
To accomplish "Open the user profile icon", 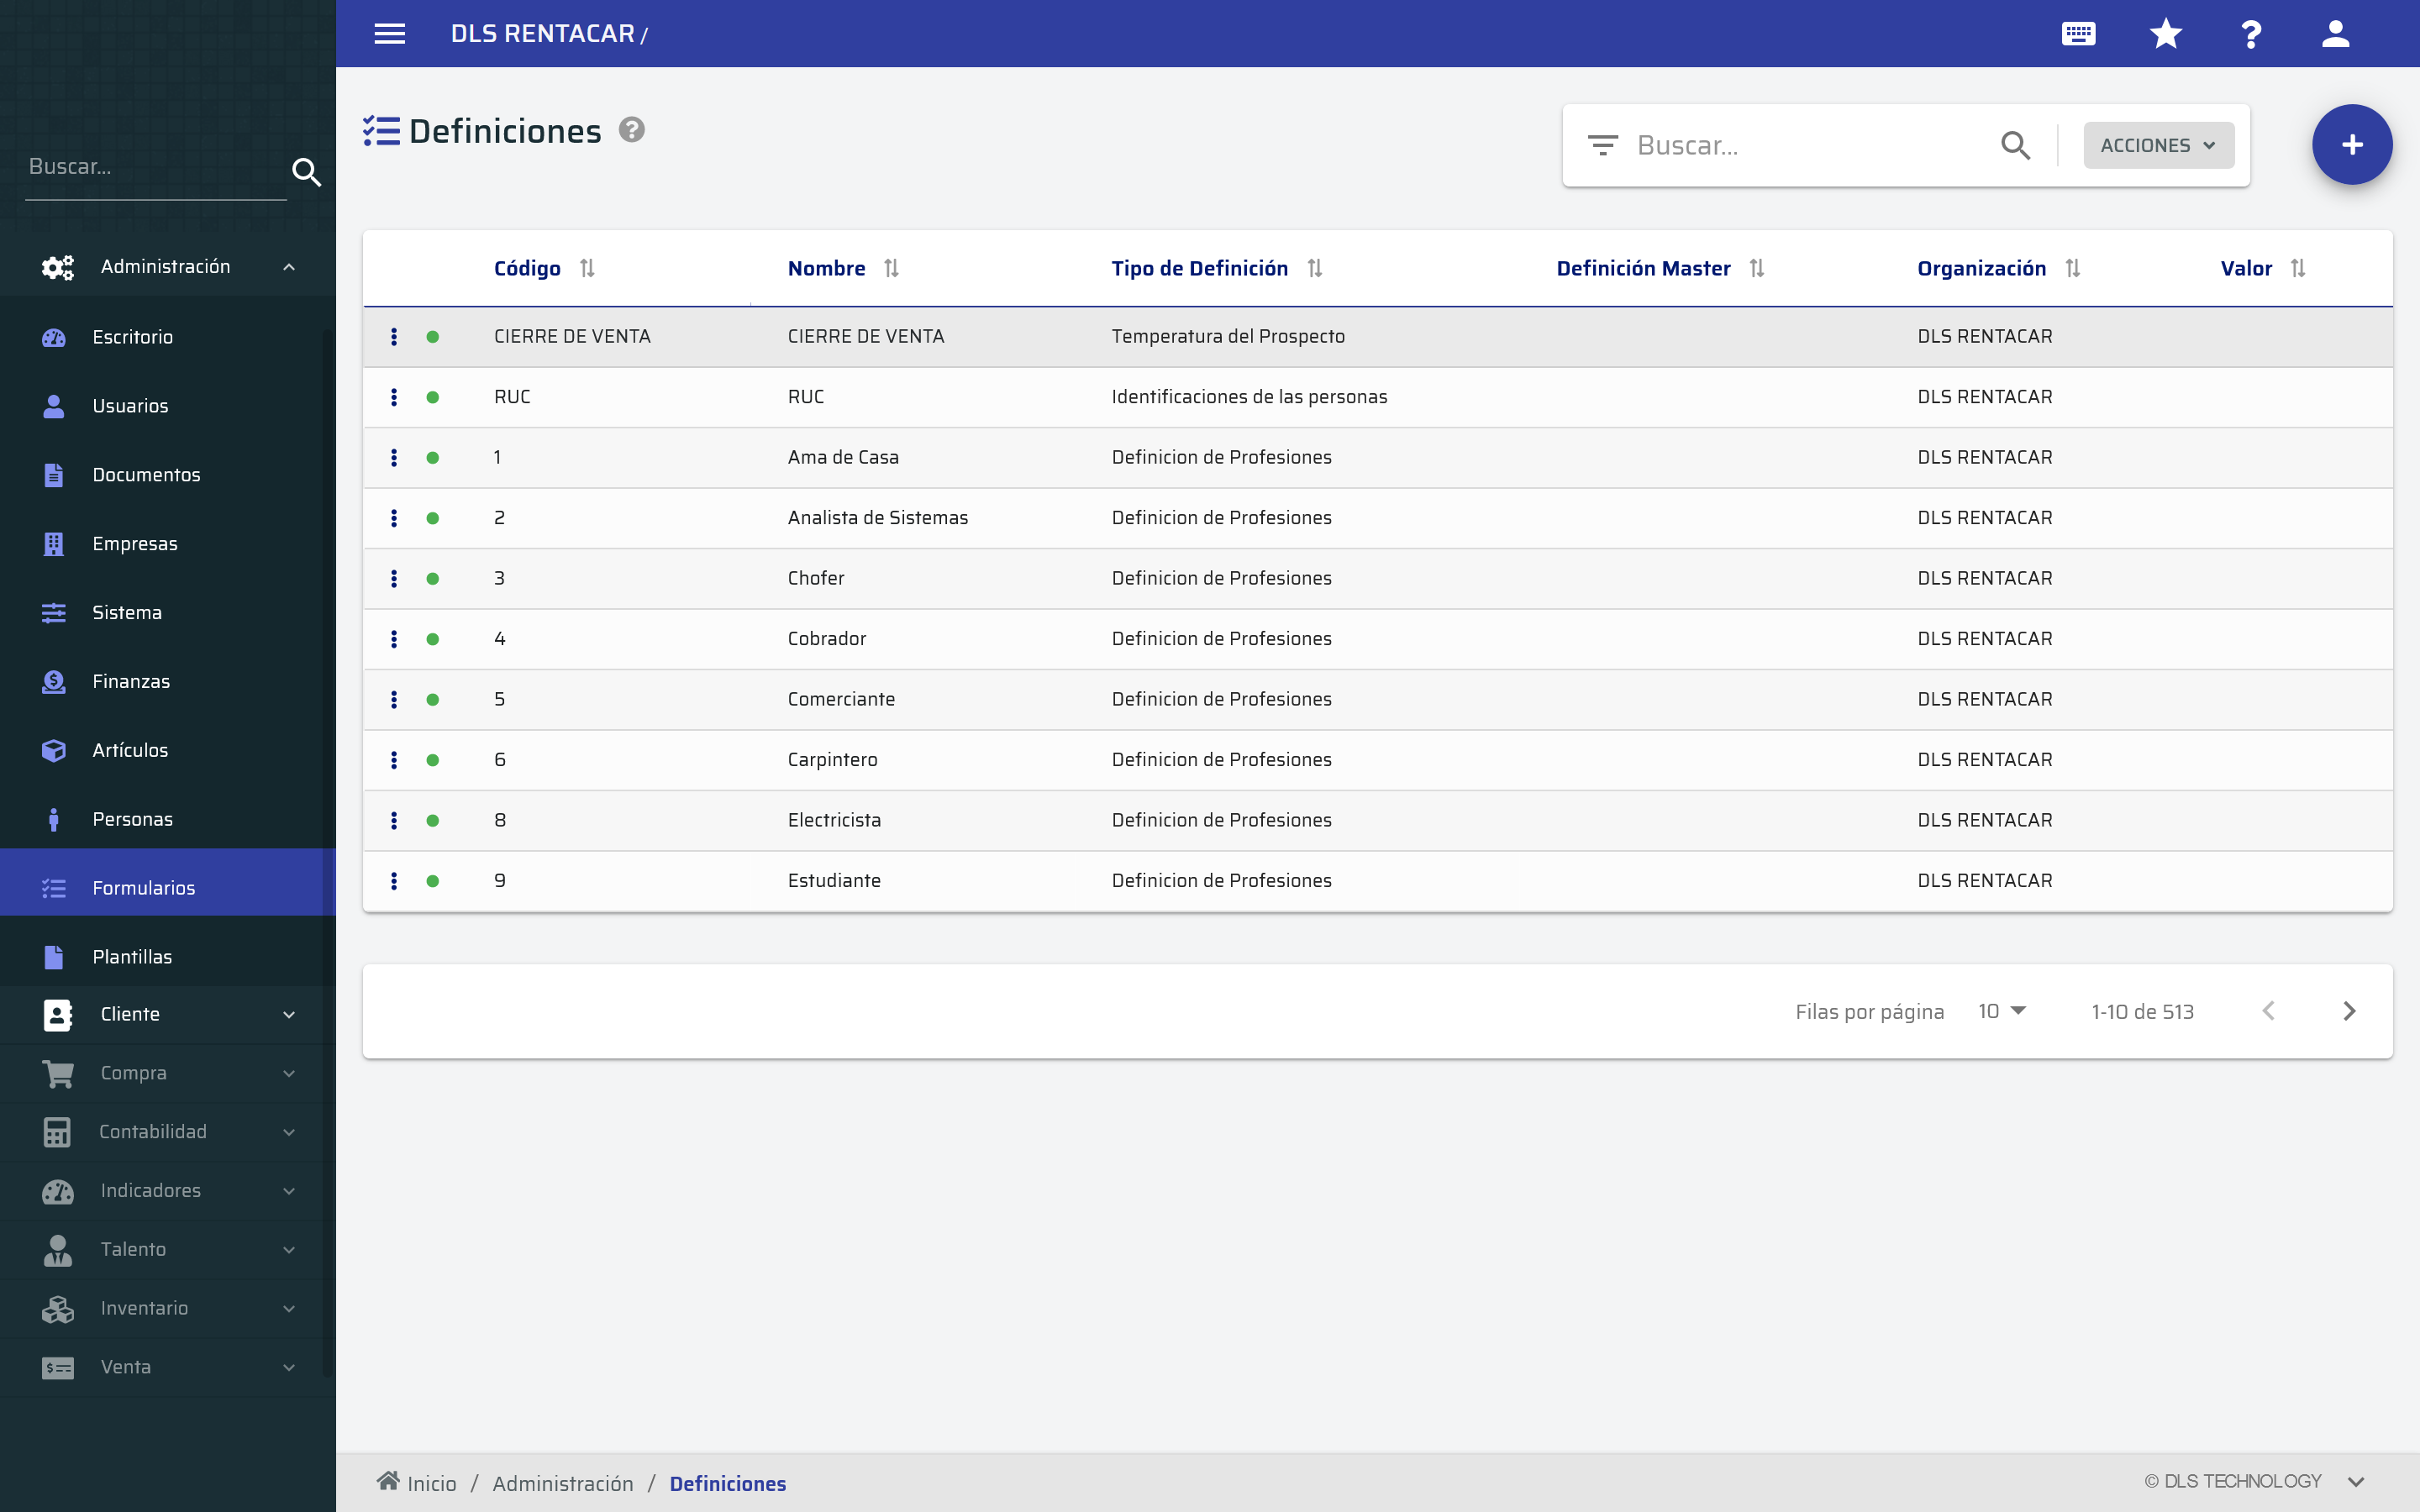I will coord(2335,34).
